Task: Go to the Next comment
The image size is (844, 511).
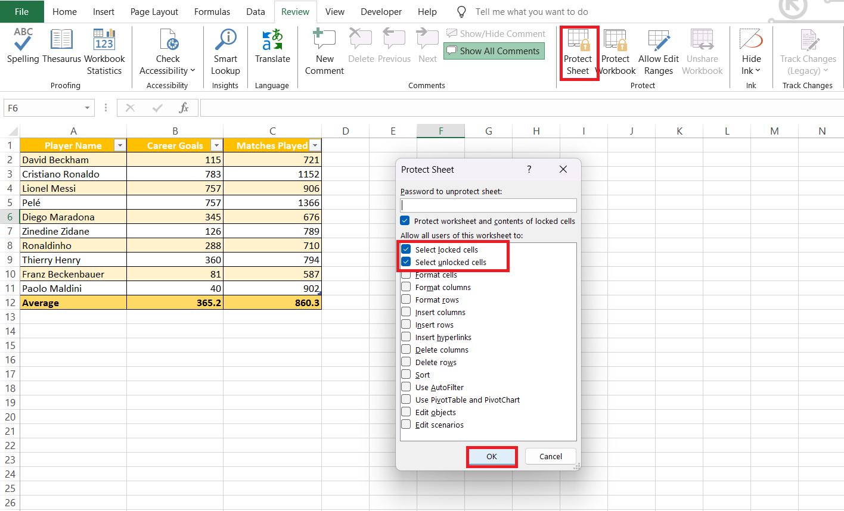Action: click(x=427, y=46)
